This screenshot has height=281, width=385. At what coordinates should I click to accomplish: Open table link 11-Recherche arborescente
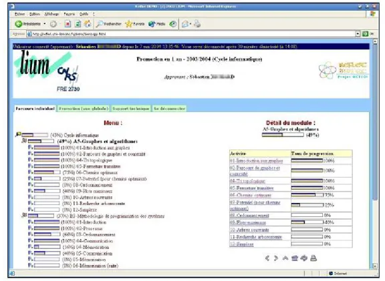(256, 237)
